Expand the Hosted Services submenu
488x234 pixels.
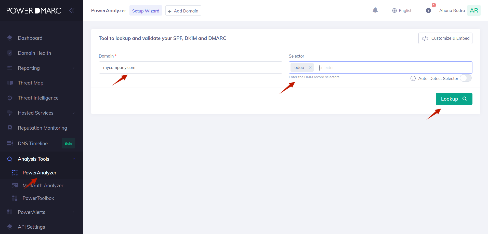click(x=74, y=113)
